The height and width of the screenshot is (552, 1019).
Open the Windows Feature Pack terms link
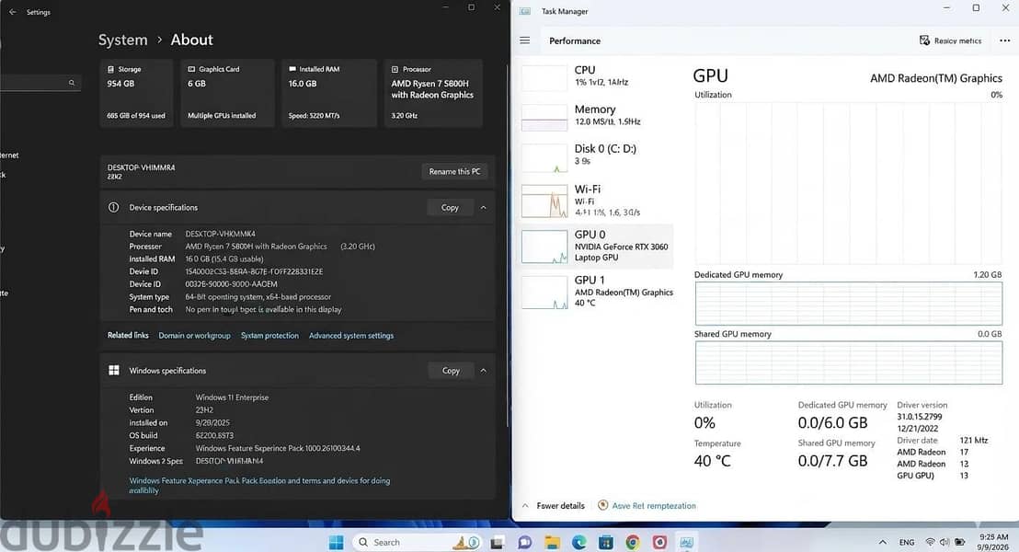coord(259,485)
